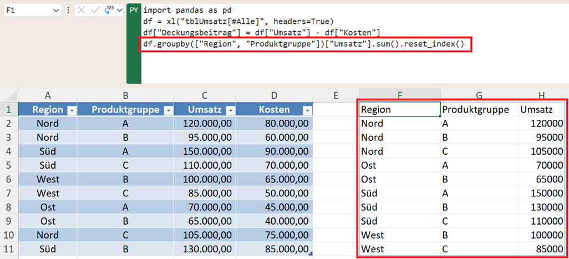
Task: Select row 5 header
Action: [9, 165]
